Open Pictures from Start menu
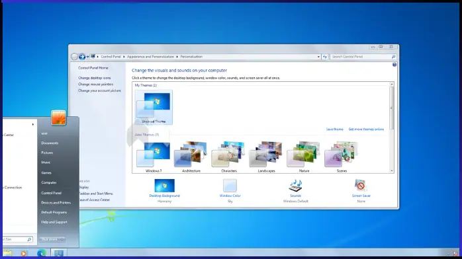Image resolution: width=462 pixels, height=259 pixels. [47, 153]
